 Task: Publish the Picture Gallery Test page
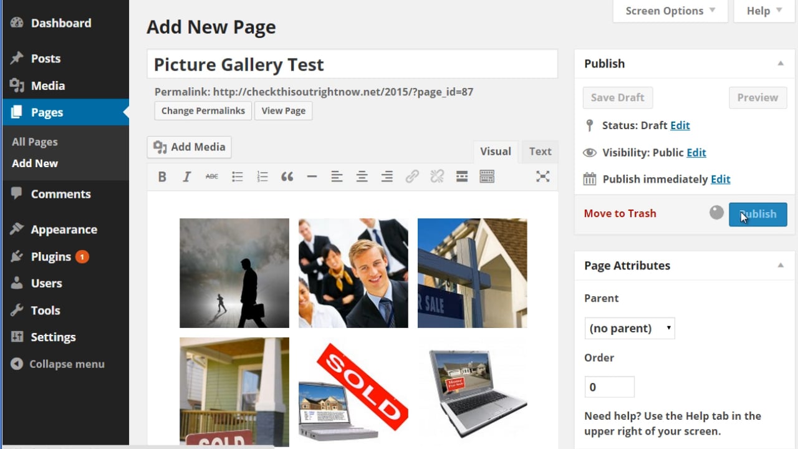[x=758, y=214]
